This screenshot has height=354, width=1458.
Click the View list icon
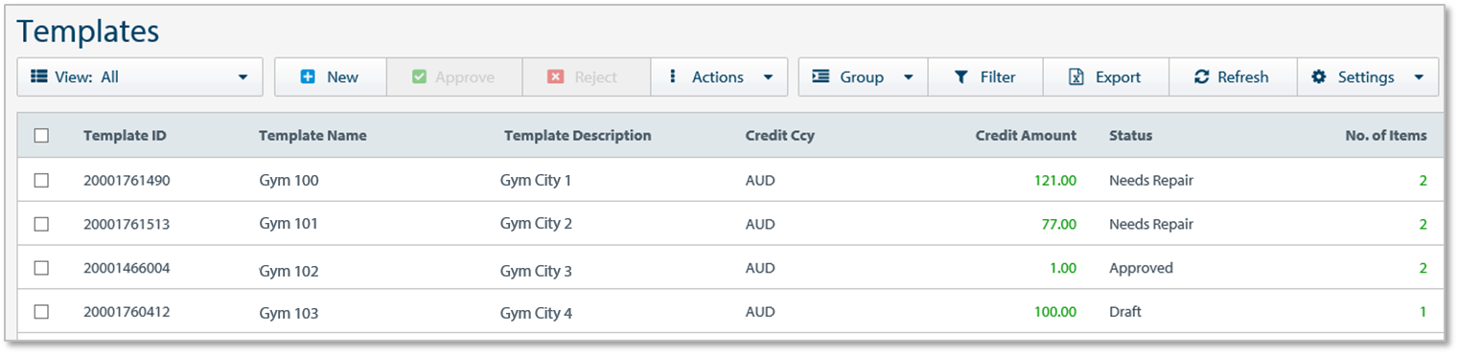[x=39, y=77]
